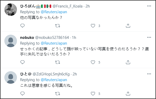Open more options for ひと@ tweet

click(149, 74)
